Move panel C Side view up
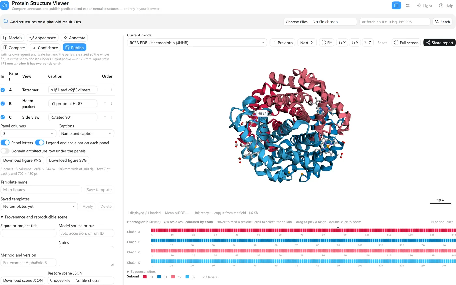The width and height of the screenshot is (456, 285). tap(105, 117)
